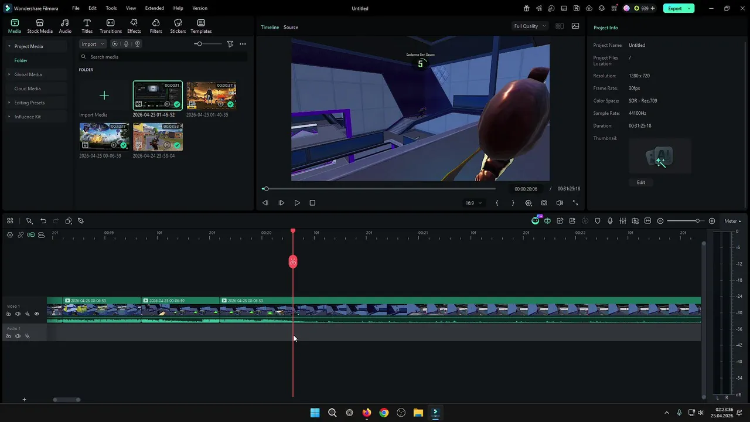Zoom out the timeline
Viewport: 750px width, 422px height.
tap(660, 221)
